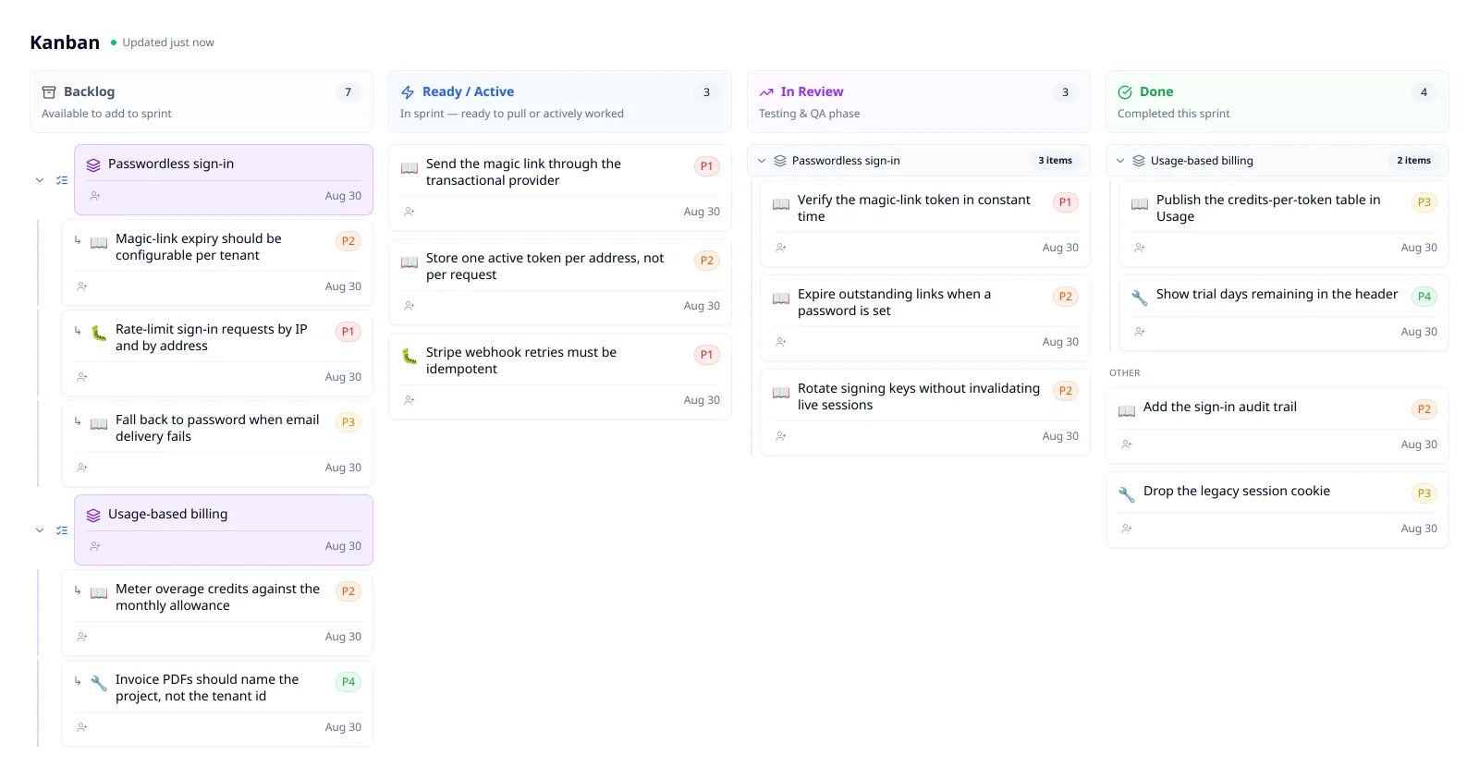Click the check-circle icon beside Done
This screenshot has width=1479, height=767.
coord(1125,92)
